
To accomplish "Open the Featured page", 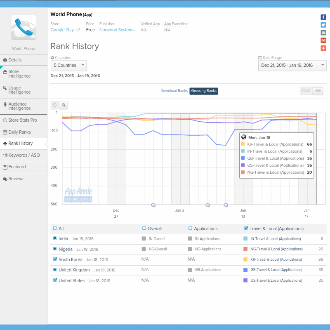I will 24,167.
